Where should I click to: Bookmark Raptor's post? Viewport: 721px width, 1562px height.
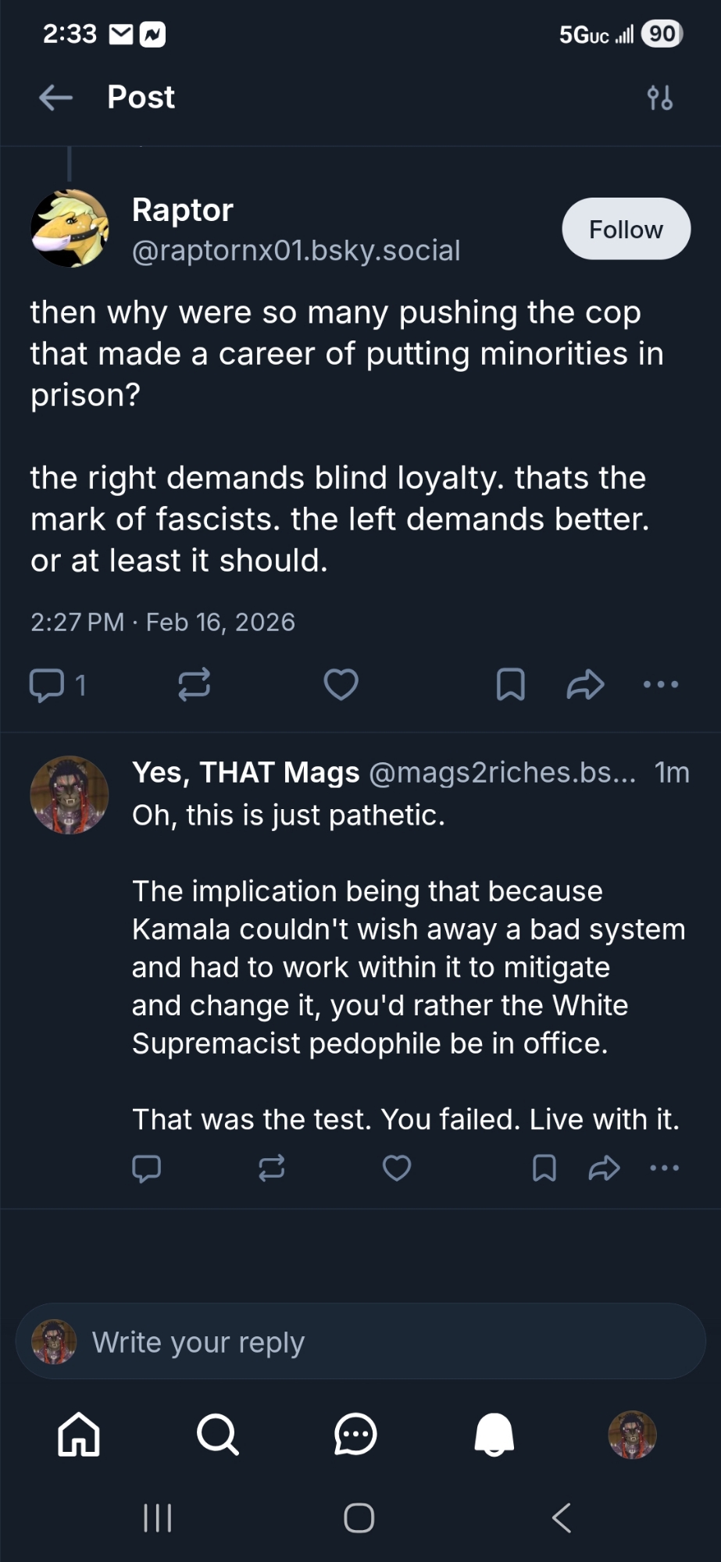click(x=510, y=685)
